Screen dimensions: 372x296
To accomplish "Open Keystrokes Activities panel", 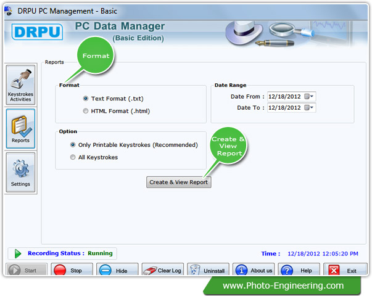I will point(20,85).
